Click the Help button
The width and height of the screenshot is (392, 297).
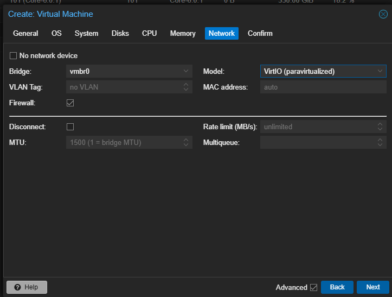[27, 287]
